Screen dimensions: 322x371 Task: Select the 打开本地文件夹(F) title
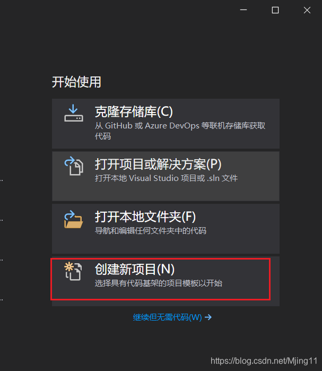pyautogui.click(x=145, y=217)
